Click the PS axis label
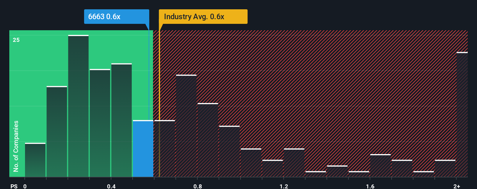 pyautogui.click(x=14, y=186)
